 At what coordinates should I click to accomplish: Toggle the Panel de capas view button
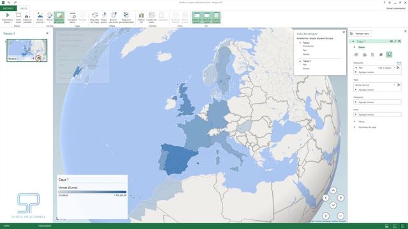pyautogui.click(x=207, y=18)
